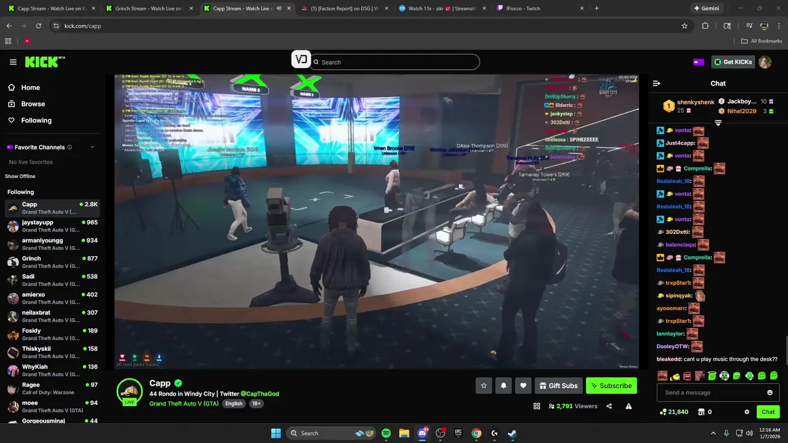Mute the audio icon on the active Capp tab
The height and width of the screenshot is (443, 788).
[x=279, y=9]
